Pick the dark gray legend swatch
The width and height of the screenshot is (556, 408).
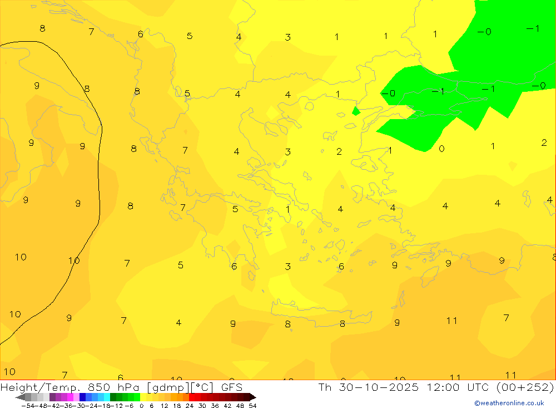coord(28,397)
